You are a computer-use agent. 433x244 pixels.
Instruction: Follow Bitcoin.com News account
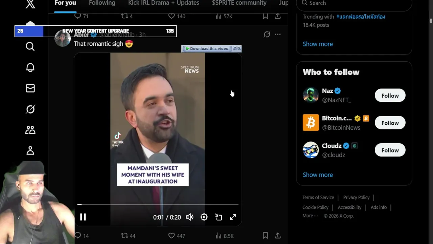coord(390,123)
